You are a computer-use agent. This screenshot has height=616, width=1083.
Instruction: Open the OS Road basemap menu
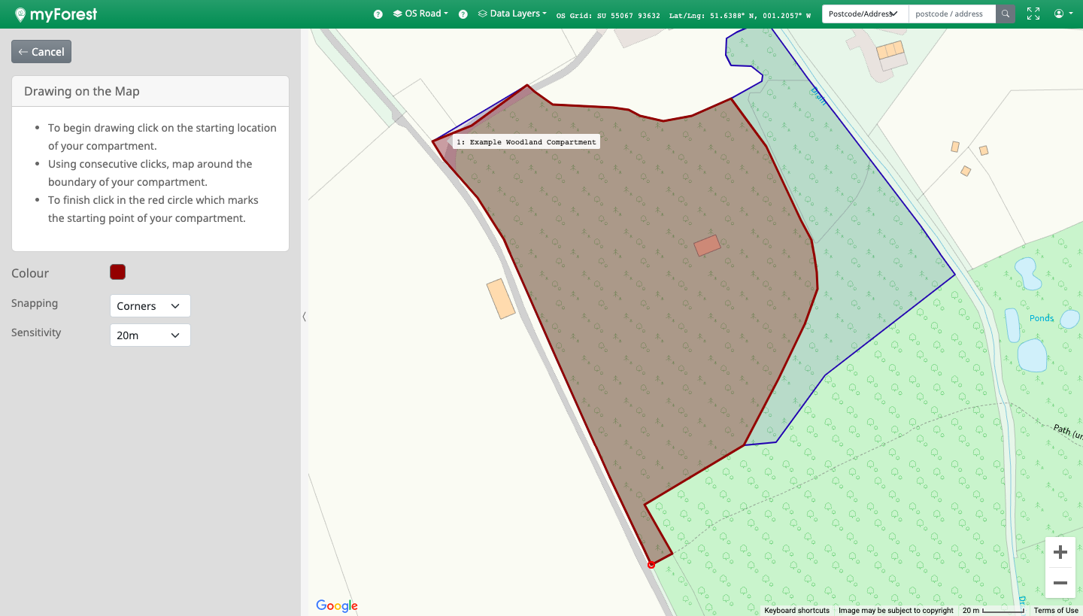click(x=421, y=14)
